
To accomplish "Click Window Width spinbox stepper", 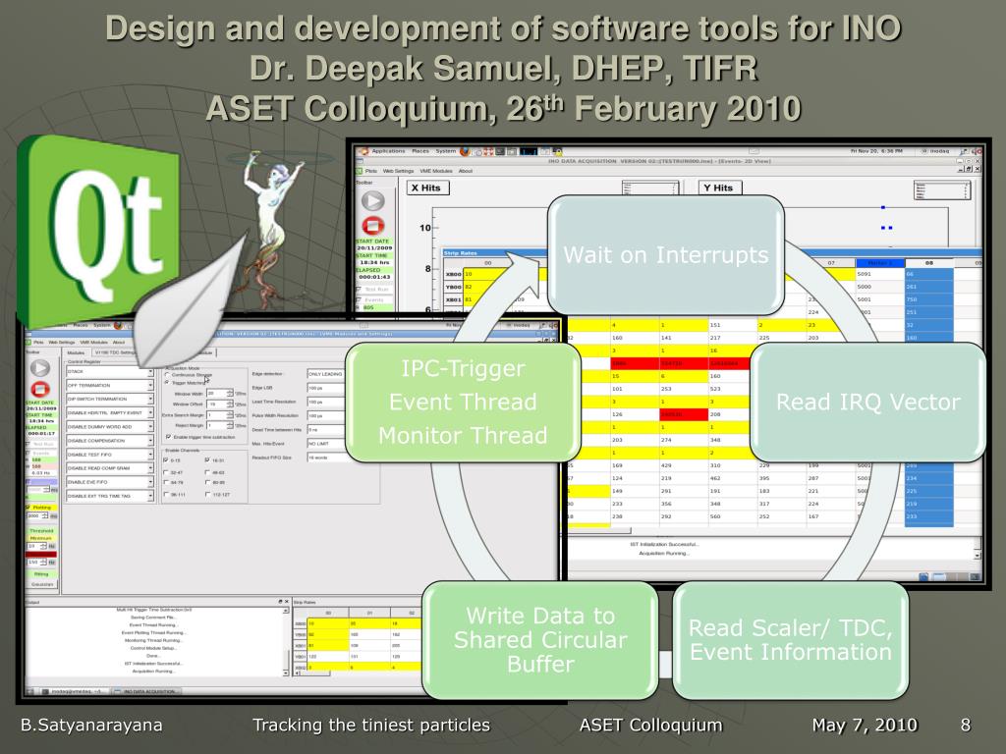I will (230, 393).
